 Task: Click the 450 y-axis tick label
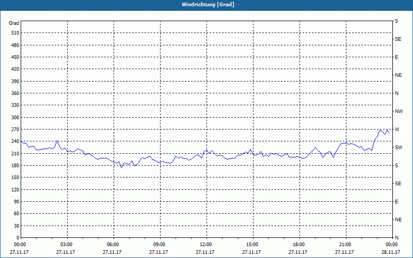[x=15, y=57]
